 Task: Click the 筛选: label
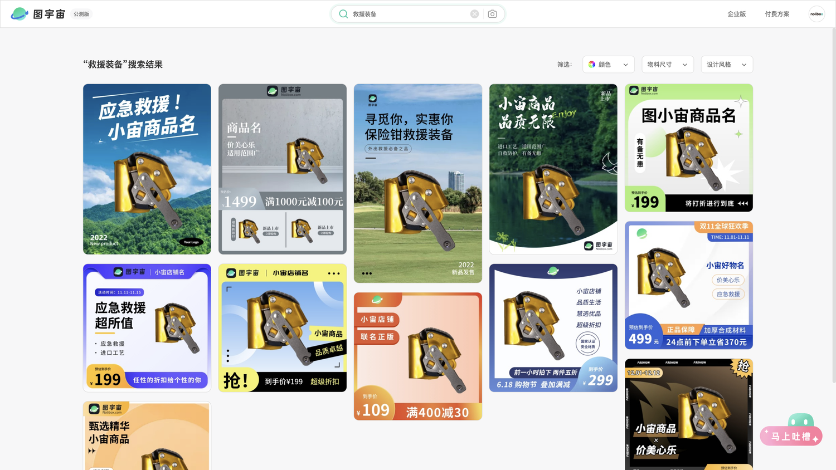565,65
